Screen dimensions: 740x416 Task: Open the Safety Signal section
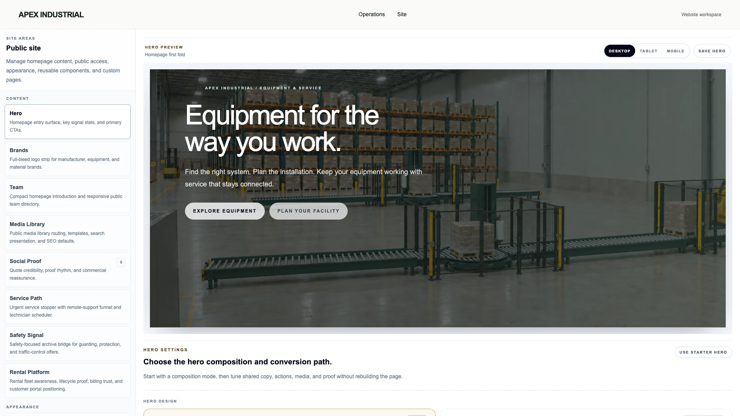(x=67, y=344)
